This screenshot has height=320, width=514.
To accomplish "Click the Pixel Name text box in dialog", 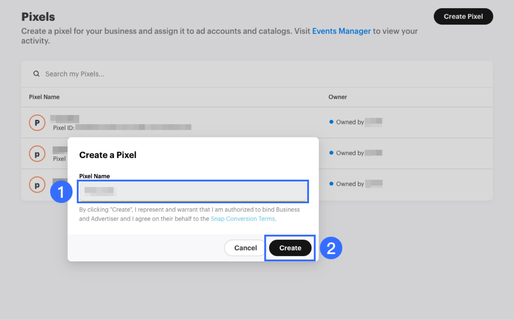I will point(193,191).
